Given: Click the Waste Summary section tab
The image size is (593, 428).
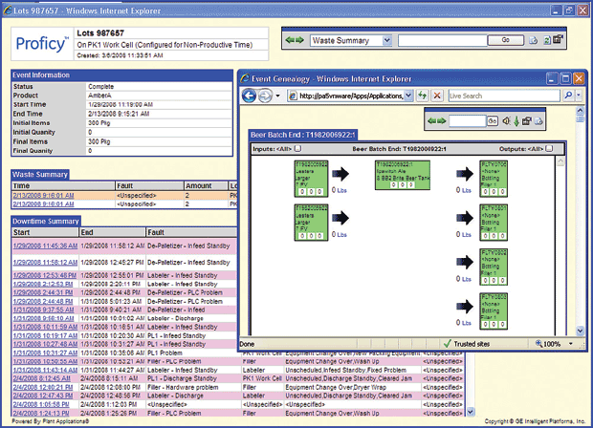Looking at the screenshot, I should tap(40, 175).
